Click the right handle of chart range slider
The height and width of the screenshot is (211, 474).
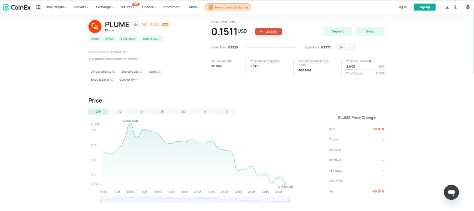[x=289, y=199]
